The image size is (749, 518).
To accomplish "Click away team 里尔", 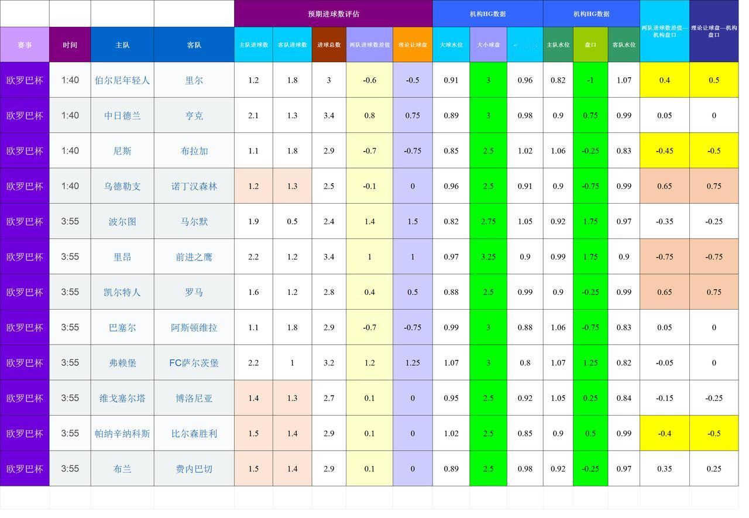I will click(x=194, y=80).
